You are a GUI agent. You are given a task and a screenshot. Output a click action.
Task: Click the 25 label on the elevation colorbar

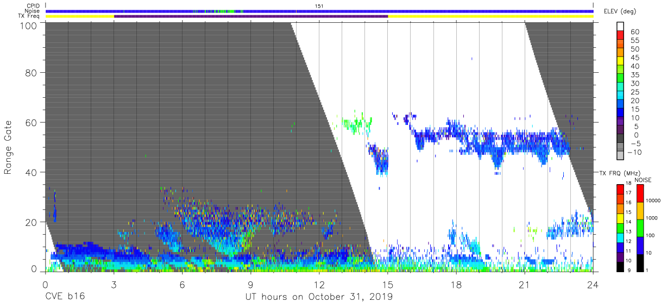[634, 92]
